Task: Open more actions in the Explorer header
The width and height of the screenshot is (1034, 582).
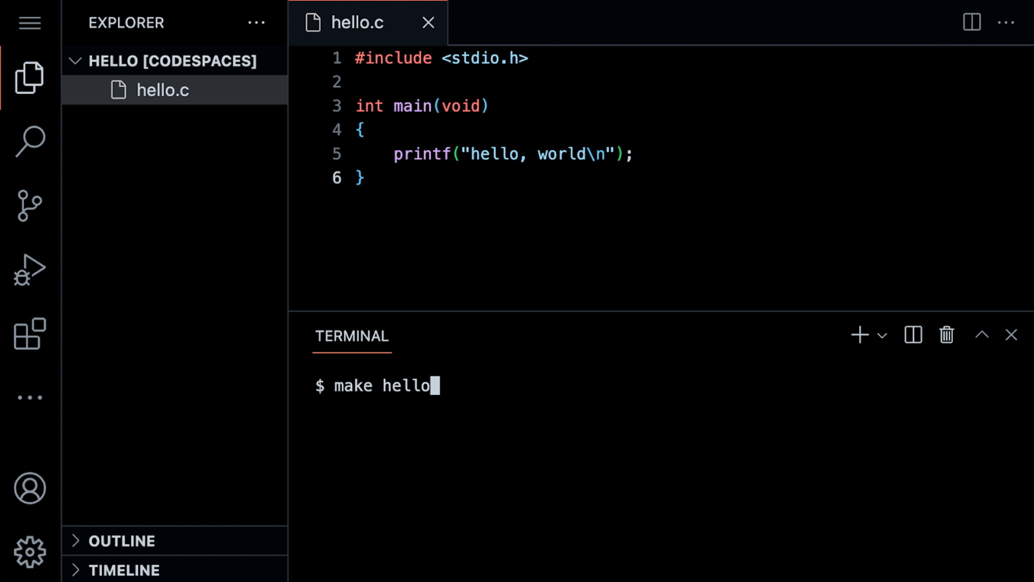Action: click(x=256, y=23)
